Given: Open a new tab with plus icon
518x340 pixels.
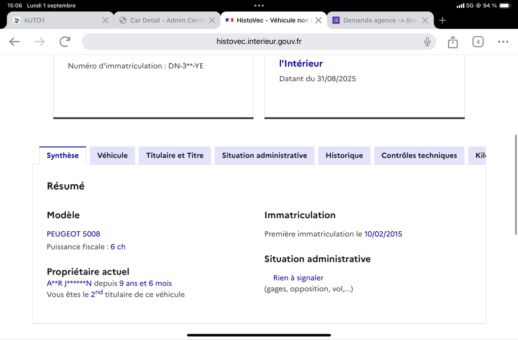Looking at the screenshot, I should [x=442, y=20].
